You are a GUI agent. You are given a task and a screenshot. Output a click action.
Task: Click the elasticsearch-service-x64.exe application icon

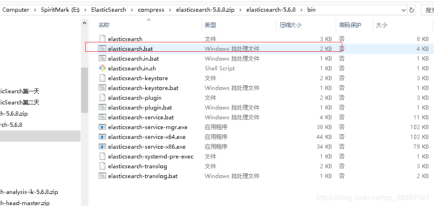tap(102, 137)
